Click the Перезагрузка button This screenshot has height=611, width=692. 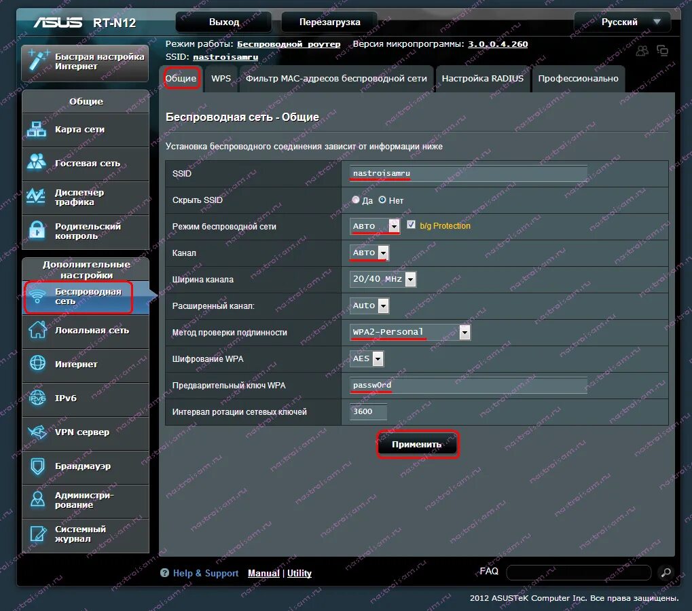[329, 22]
